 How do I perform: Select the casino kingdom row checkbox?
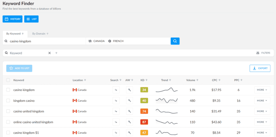point(8,90)
